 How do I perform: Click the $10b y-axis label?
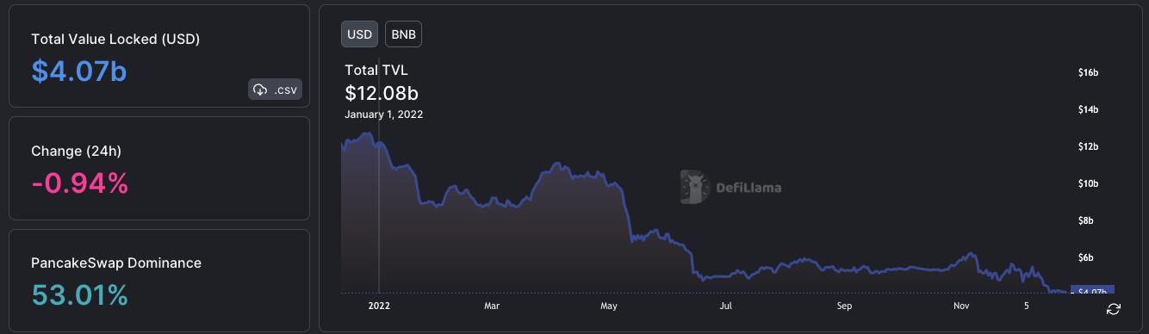coord(1088,184)
